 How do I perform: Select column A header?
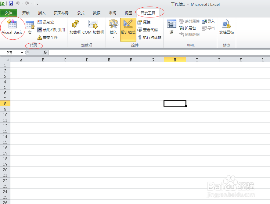[x=21, y=60]
